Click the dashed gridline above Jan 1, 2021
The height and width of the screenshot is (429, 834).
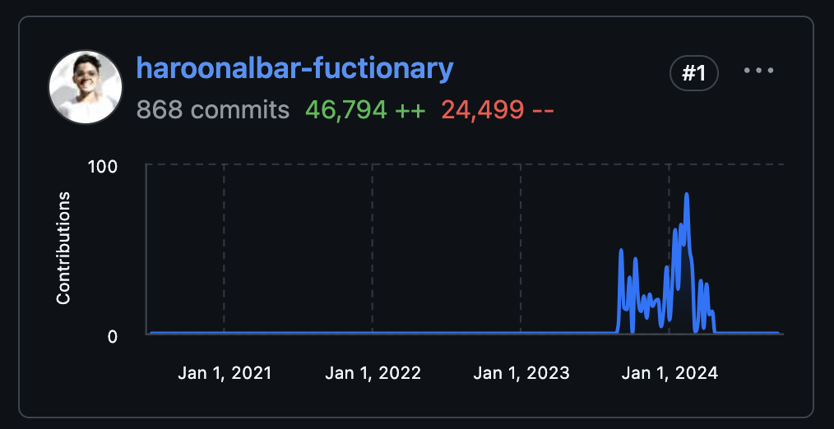tap(224, 247)
